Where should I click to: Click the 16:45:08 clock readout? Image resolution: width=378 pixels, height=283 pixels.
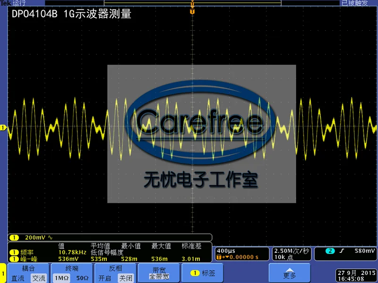coord(351,279)
